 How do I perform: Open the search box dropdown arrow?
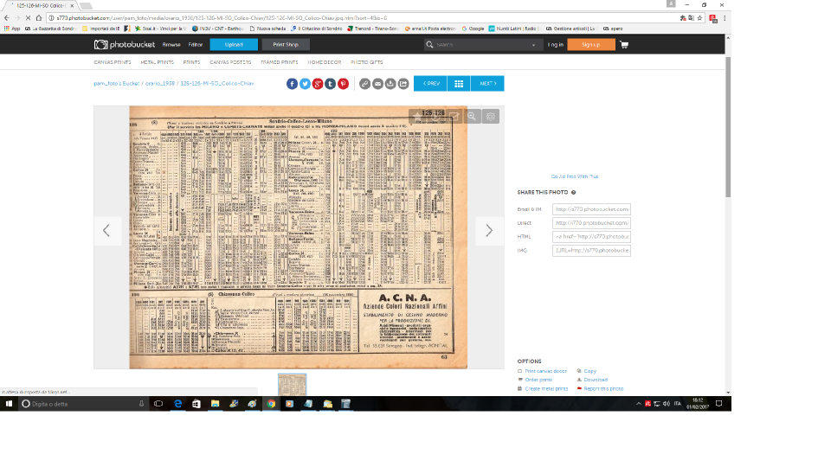tap(533, 45)
